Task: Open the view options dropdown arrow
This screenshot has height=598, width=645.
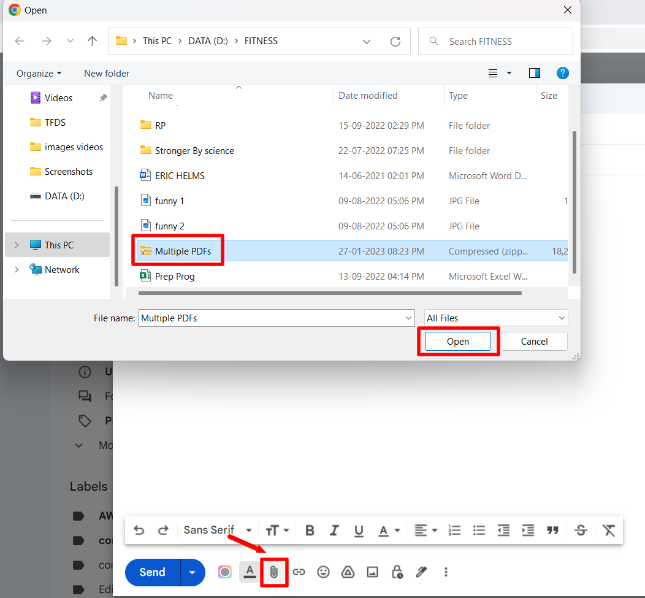Action: (x=509, y=73)
